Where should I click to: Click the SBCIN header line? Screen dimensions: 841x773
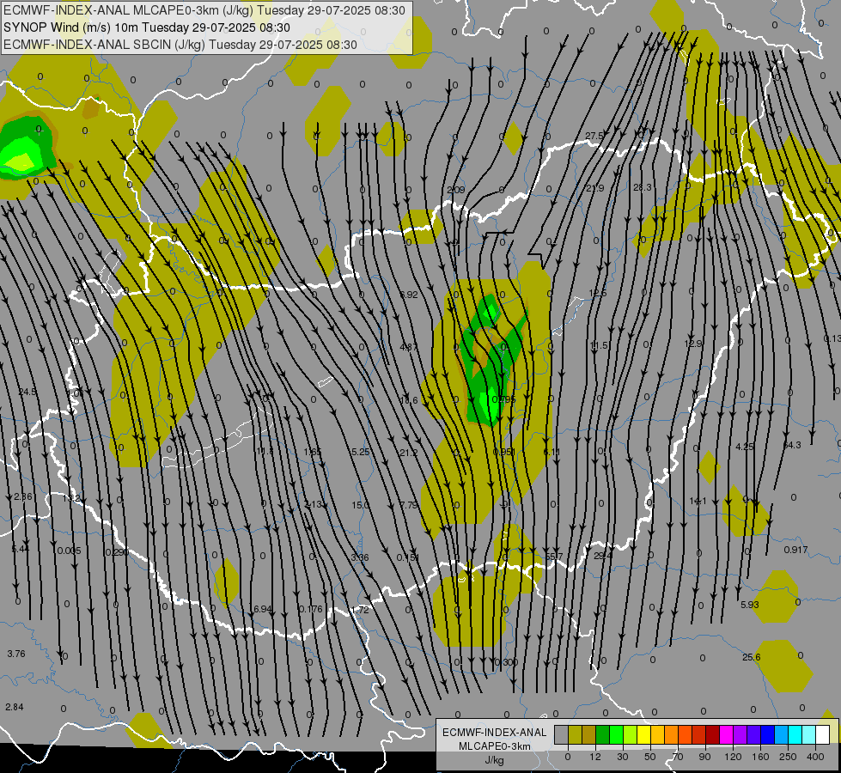(180, 45)
